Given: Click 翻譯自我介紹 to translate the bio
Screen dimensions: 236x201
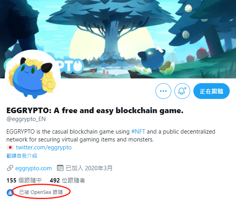Looking at the screenshot, I should coord(22,156).
